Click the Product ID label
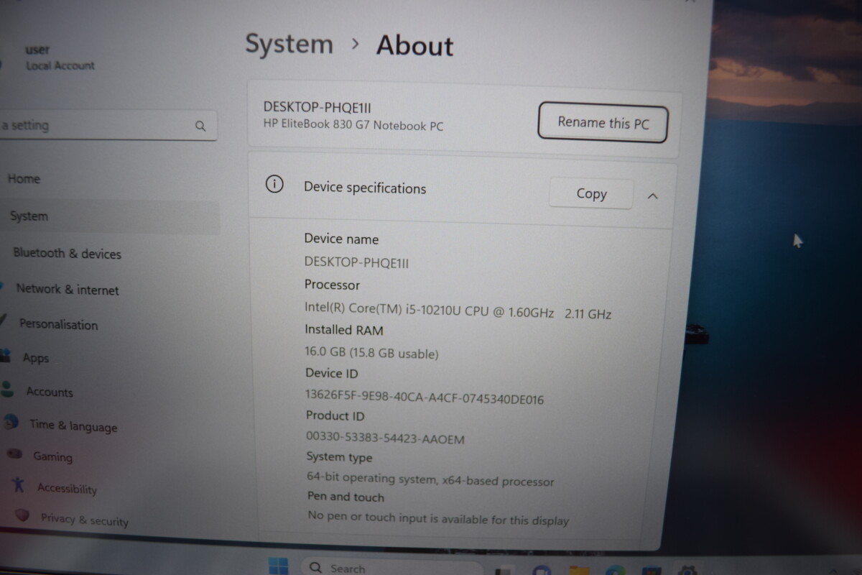 tap(335, 415)
